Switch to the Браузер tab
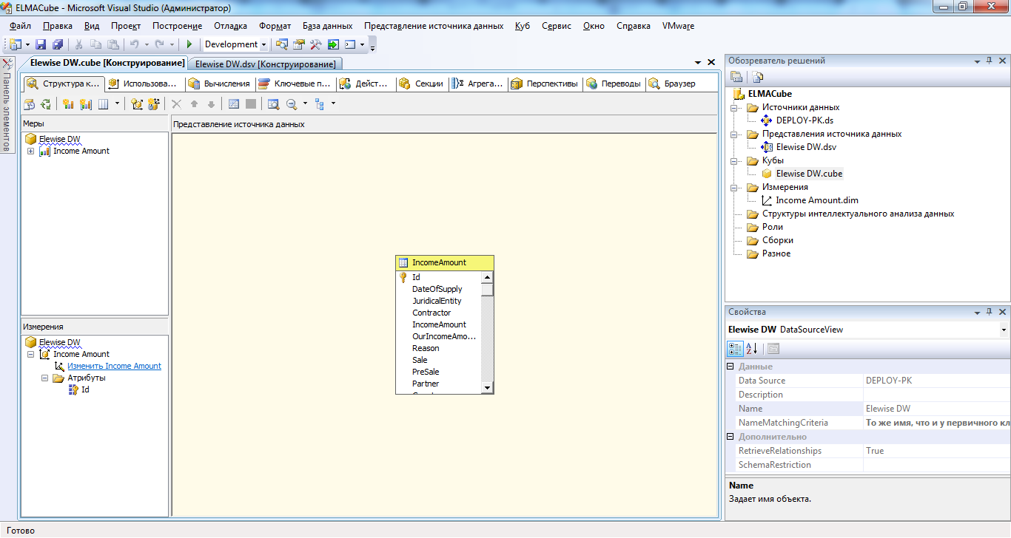Image resolution: width=1011 pixels, height=538 pixels. [x=672, y=84]
